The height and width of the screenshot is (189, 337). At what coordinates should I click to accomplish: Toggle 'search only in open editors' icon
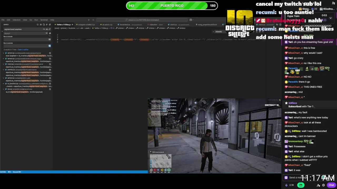point(49,39)
